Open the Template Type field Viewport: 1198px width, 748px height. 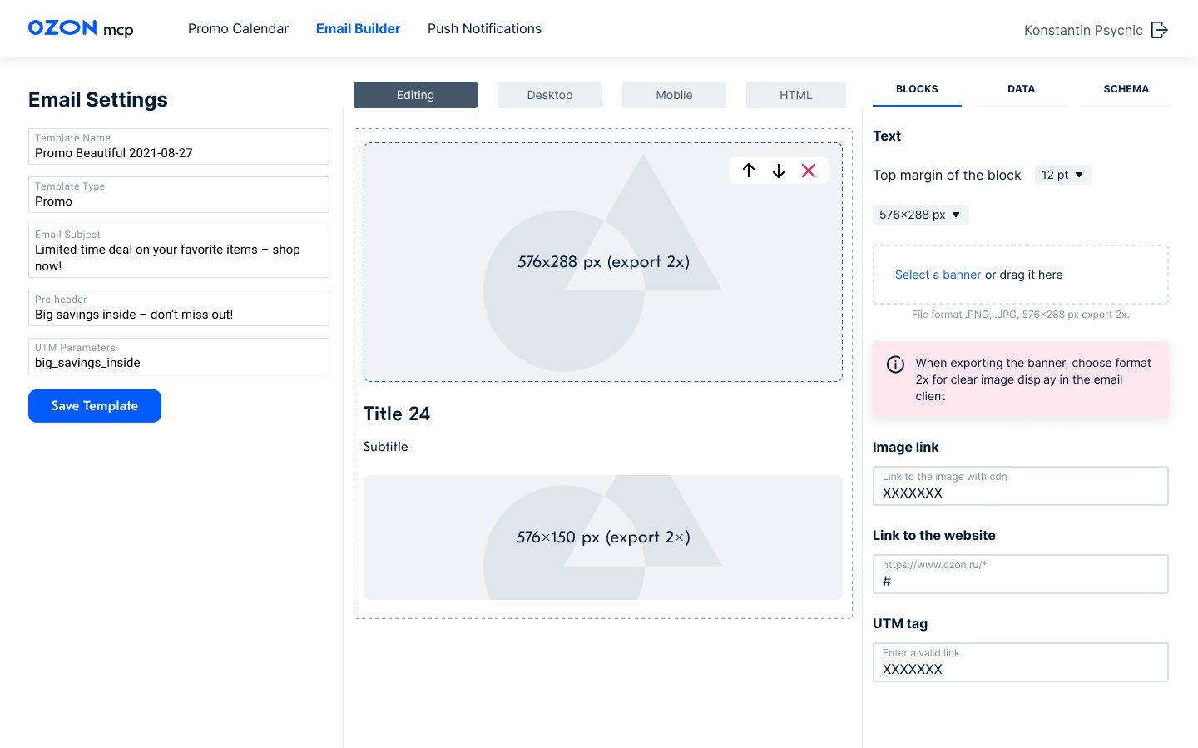click(179, 195)
